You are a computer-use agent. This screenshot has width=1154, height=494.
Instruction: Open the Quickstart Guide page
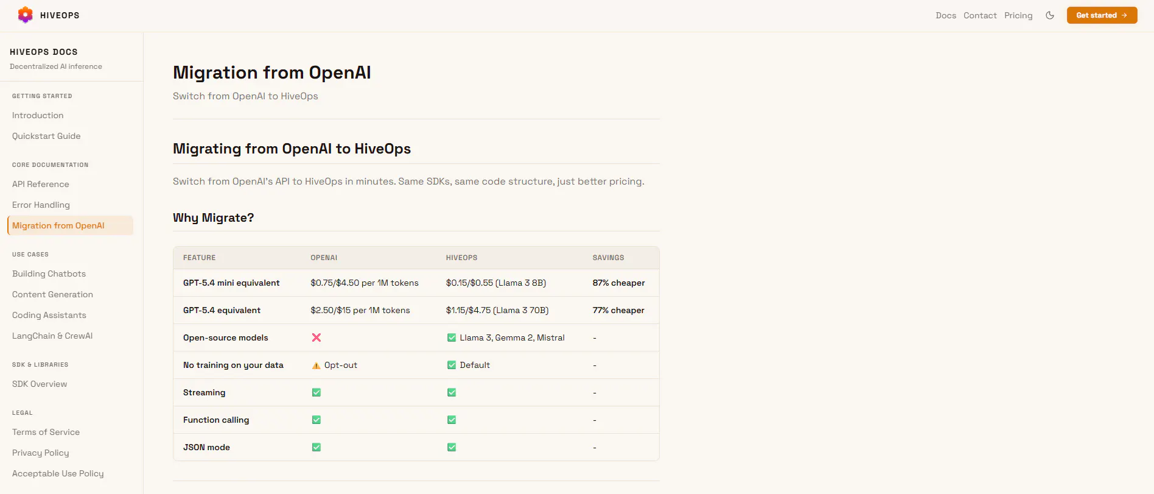(x=46, y=136)
